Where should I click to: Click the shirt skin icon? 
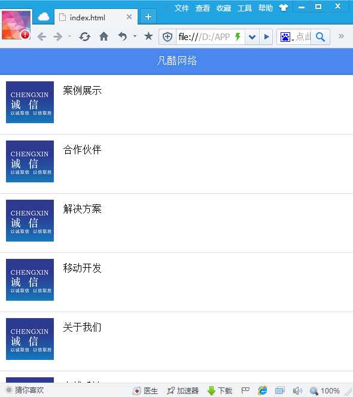pyautogui.click(x=284, y=8)
